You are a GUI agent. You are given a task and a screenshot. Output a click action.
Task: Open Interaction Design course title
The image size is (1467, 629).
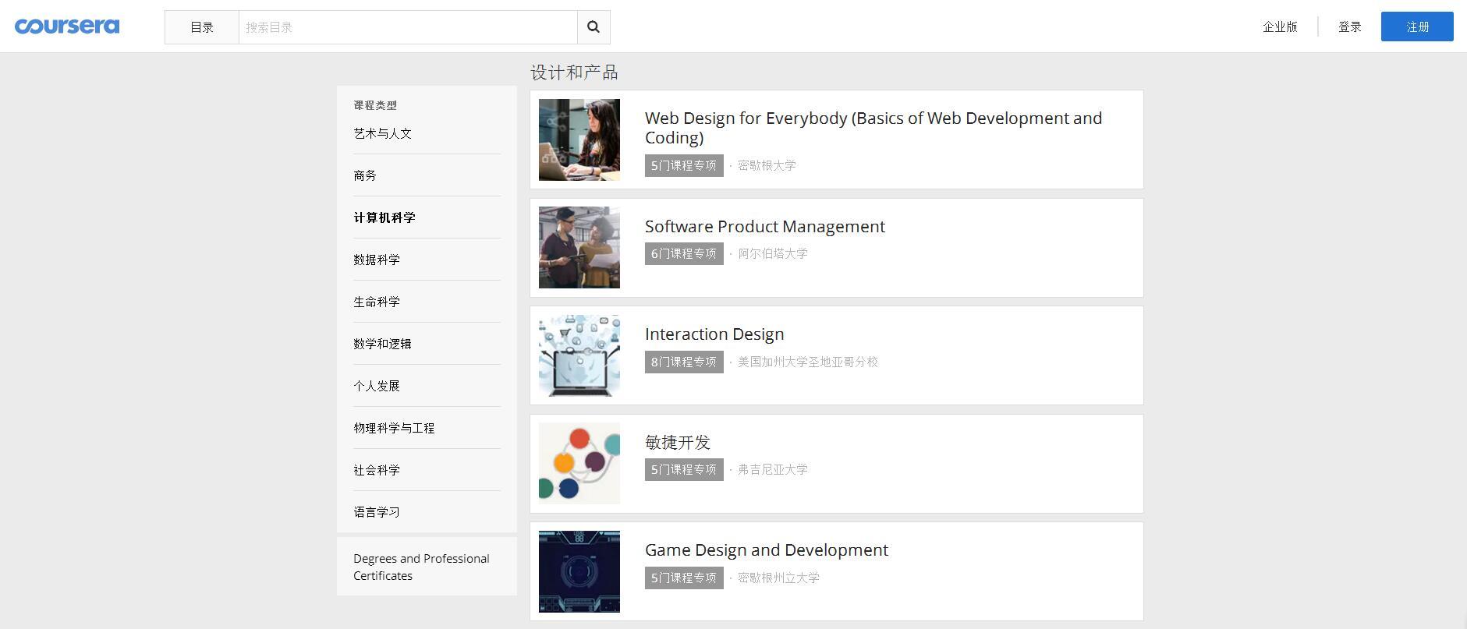click(x=714, y=334)
